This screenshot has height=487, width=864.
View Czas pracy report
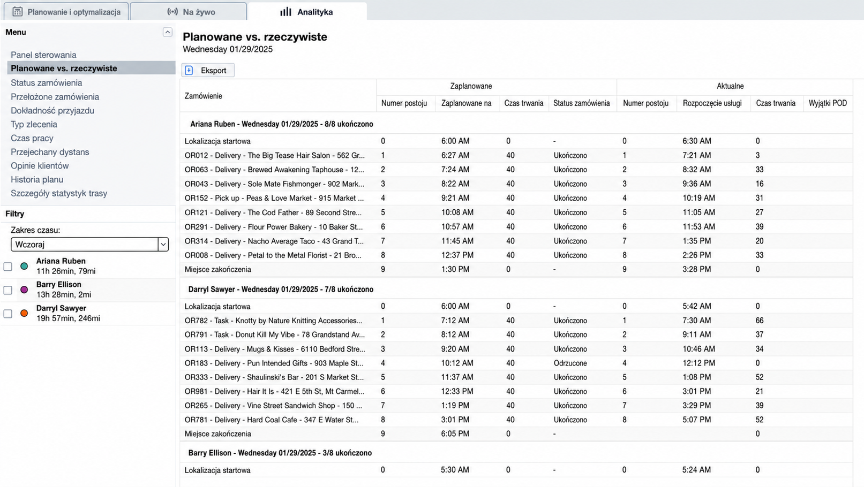point(32,138)
